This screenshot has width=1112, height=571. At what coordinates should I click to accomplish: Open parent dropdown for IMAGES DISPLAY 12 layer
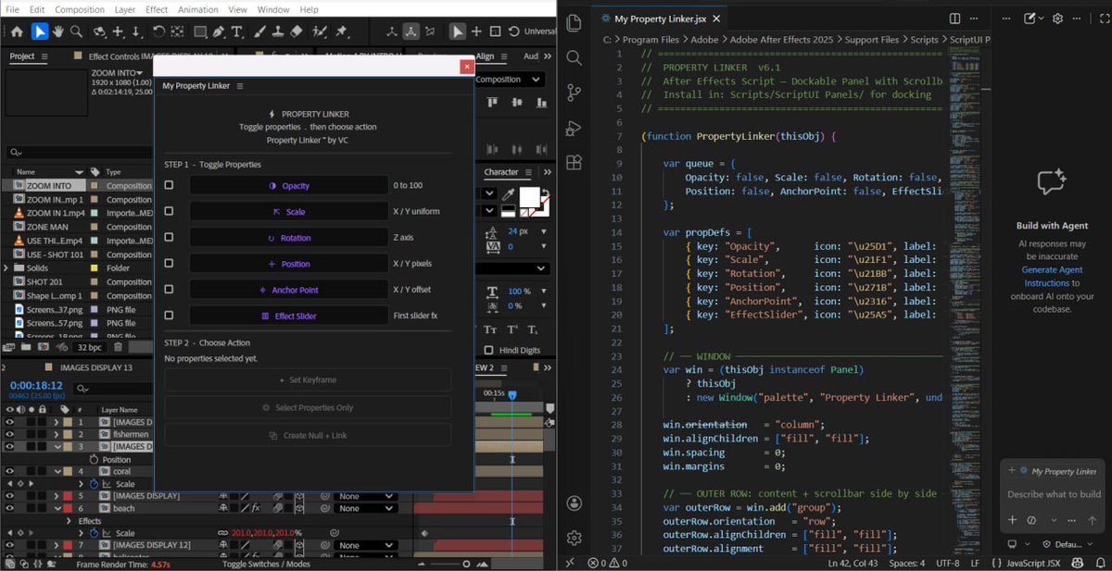tap(365, 545)
